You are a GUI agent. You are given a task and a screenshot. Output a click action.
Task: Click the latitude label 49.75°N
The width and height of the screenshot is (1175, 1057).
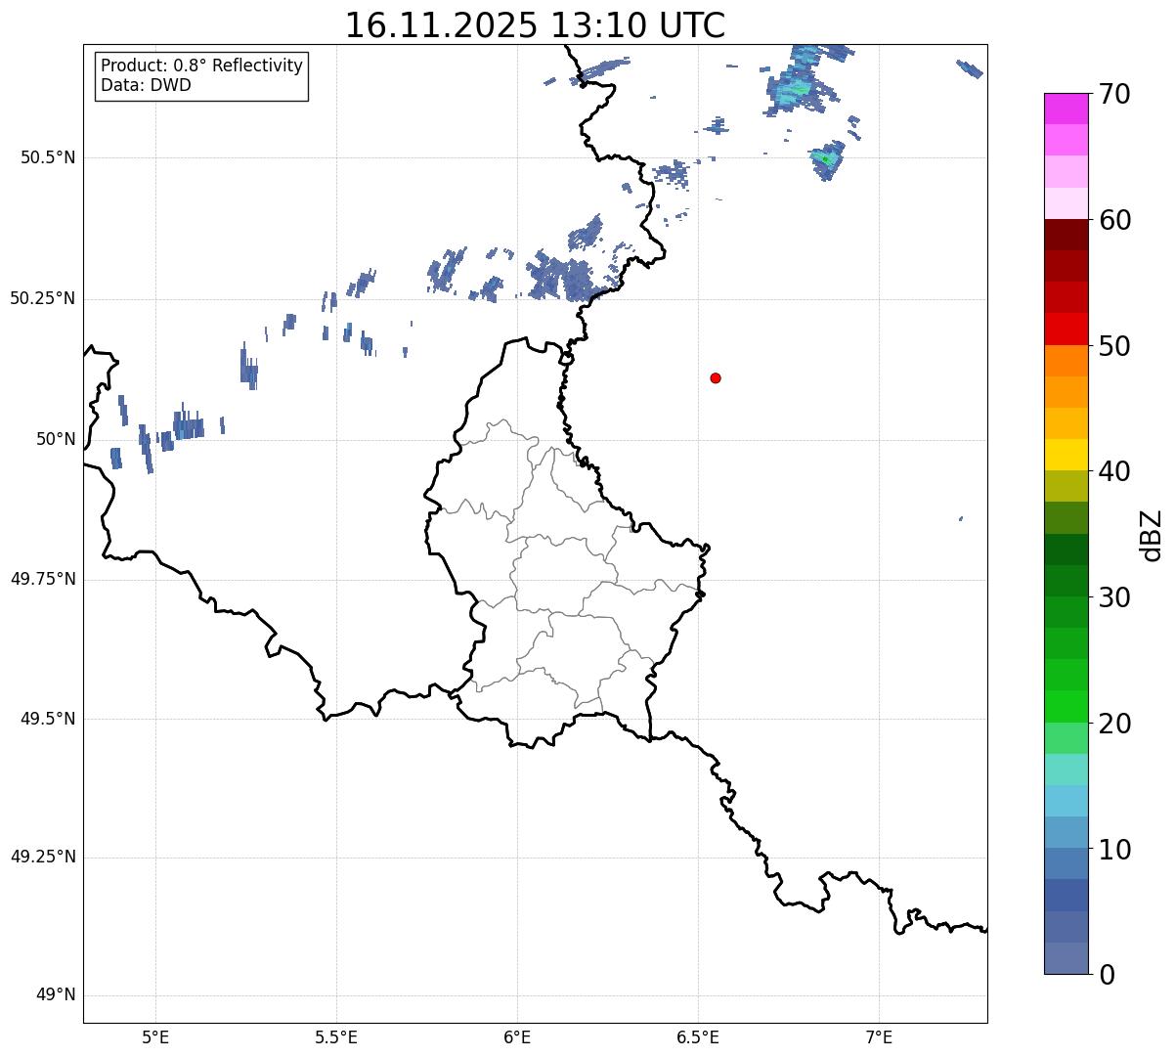(x=43, y=579)
